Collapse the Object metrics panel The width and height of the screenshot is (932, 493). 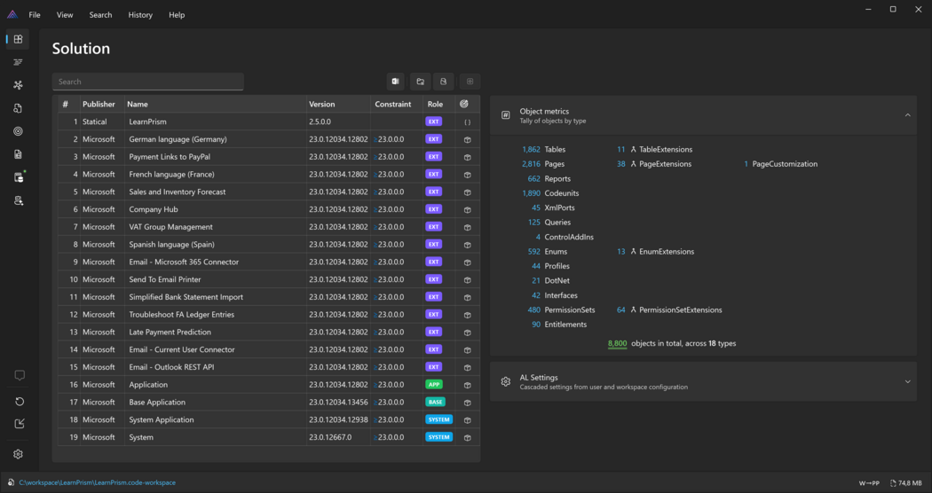[x=907, y=115]
